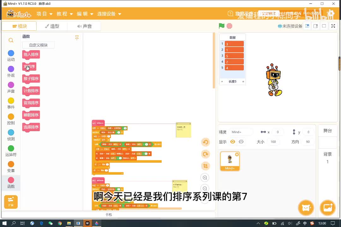The image size is (341, 227).
Task: Zoom in on the code workspace
Action: click(205, 178)
